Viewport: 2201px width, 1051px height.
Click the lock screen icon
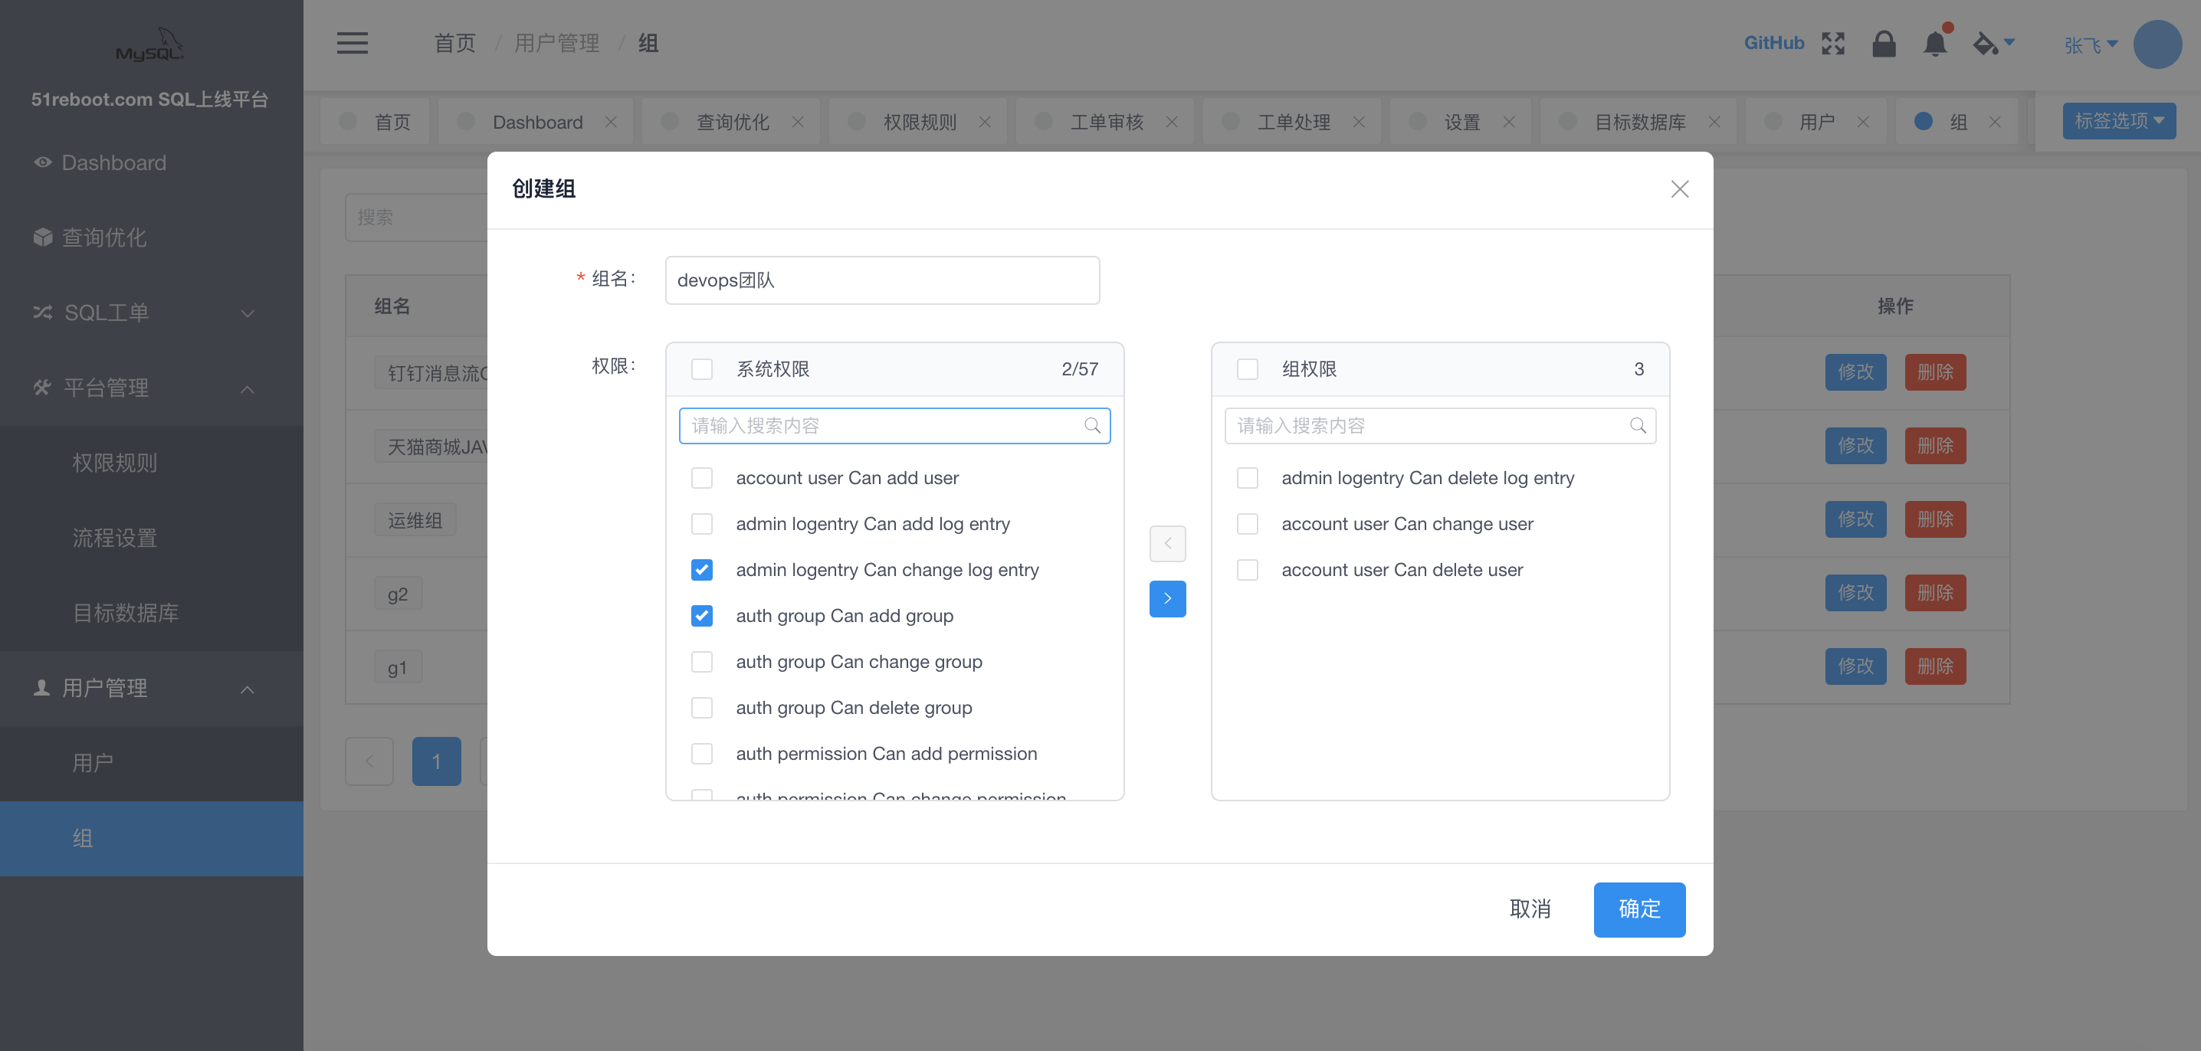point(1883,44)
